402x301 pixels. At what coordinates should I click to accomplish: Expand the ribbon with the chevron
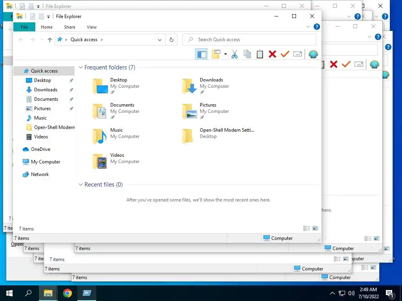click(x=308, y=27)
